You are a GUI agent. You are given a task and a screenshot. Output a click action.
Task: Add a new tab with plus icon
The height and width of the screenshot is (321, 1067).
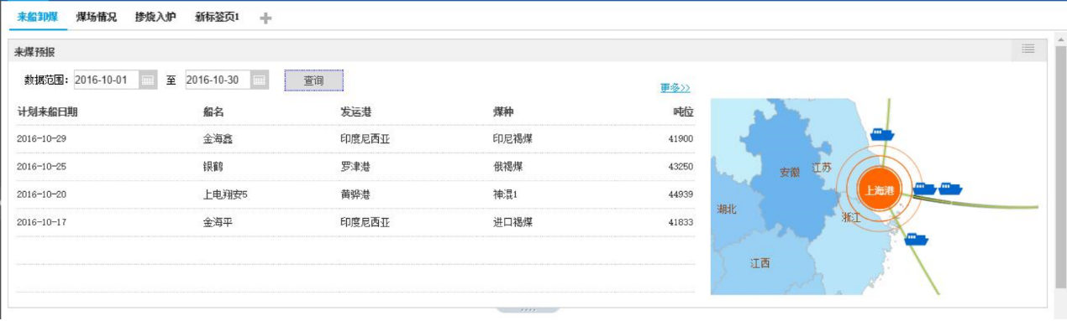tap(265, 18)
